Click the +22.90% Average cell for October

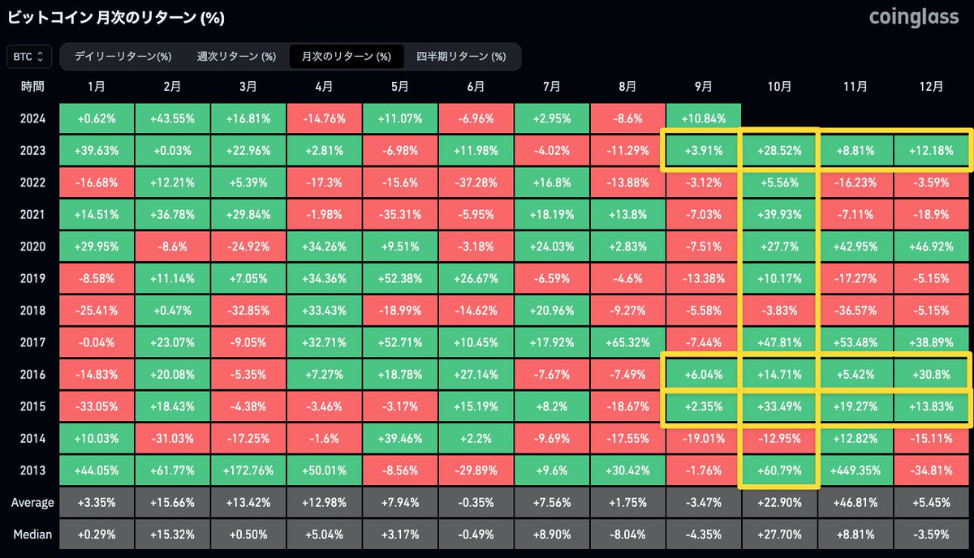(779, 502)
